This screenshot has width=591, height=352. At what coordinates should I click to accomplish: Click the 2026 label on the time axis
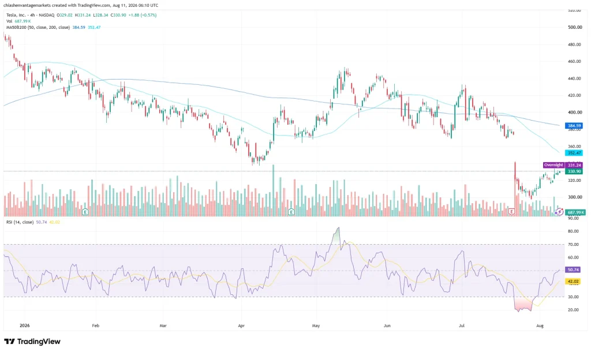[24, 325]
